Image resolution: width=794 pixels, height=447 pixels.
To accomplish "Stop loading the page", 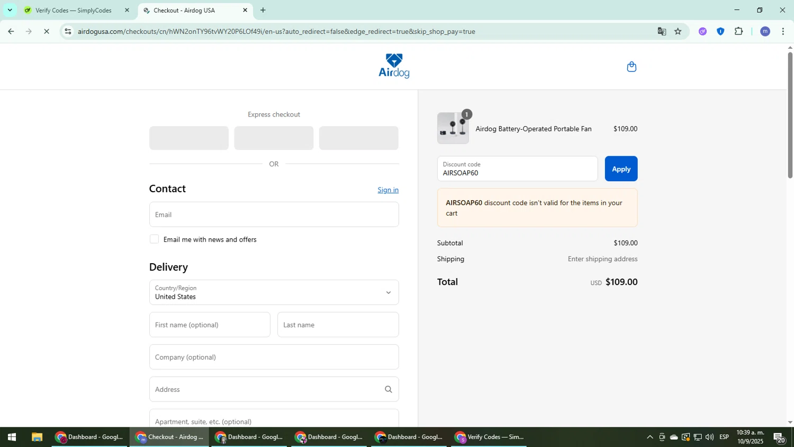I will point(47,31).
